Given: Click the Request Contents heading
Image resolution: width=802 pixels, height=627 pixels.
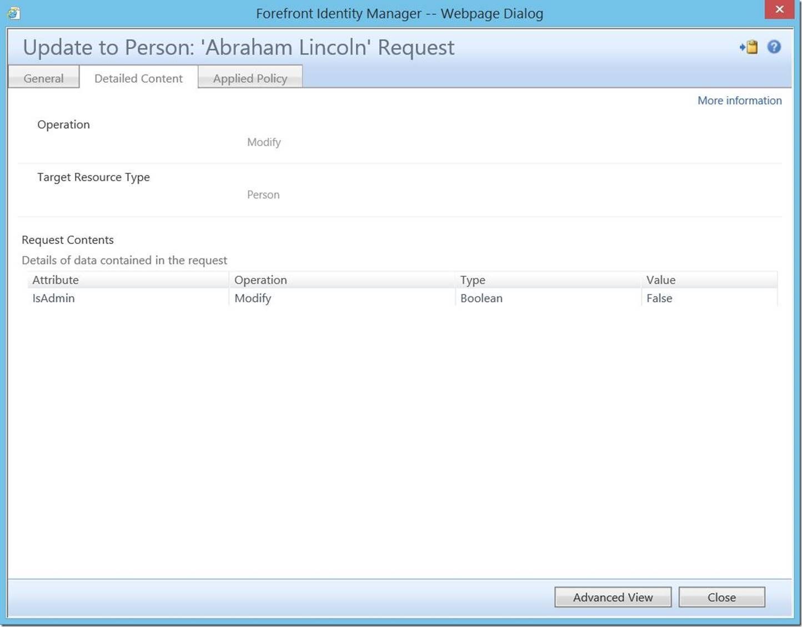Looking at the screenshot, I should tap(68, 240).
